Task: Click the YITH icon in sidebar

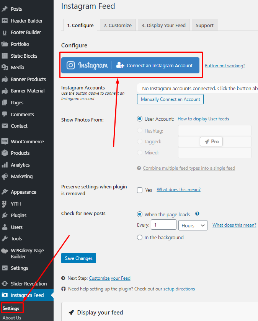Action: pyautogui.click(x=5, y=204)
